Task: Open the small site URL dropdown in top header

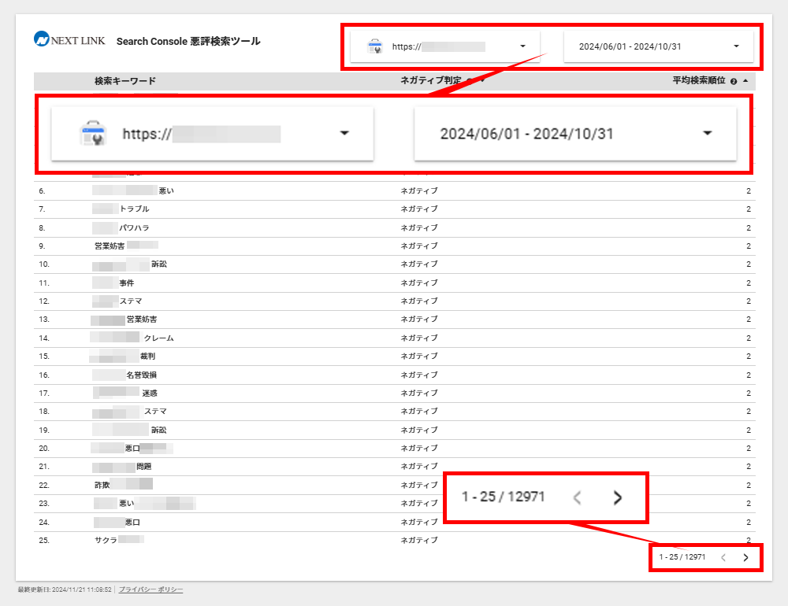Action: click(x=522, y=46)
